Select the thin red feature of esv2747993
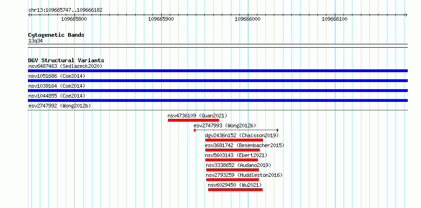The height and width of the screenshot is (208, 421). click(236, 130)
